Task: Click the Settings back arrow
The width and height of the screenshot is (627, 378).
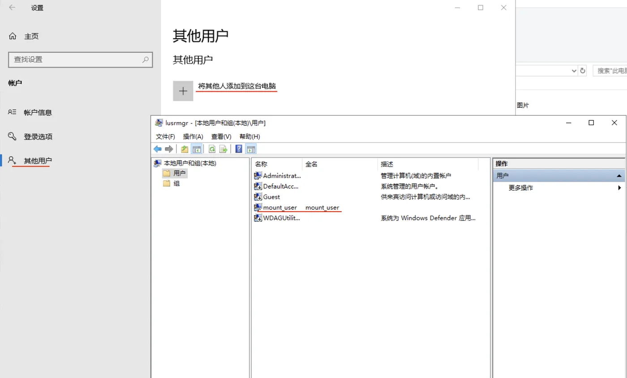Action: 12,8
